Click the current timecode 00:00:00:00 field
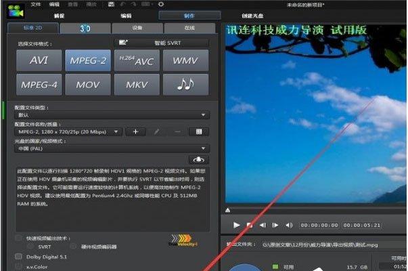Viewport: 408px width, 271px height. 319,225
